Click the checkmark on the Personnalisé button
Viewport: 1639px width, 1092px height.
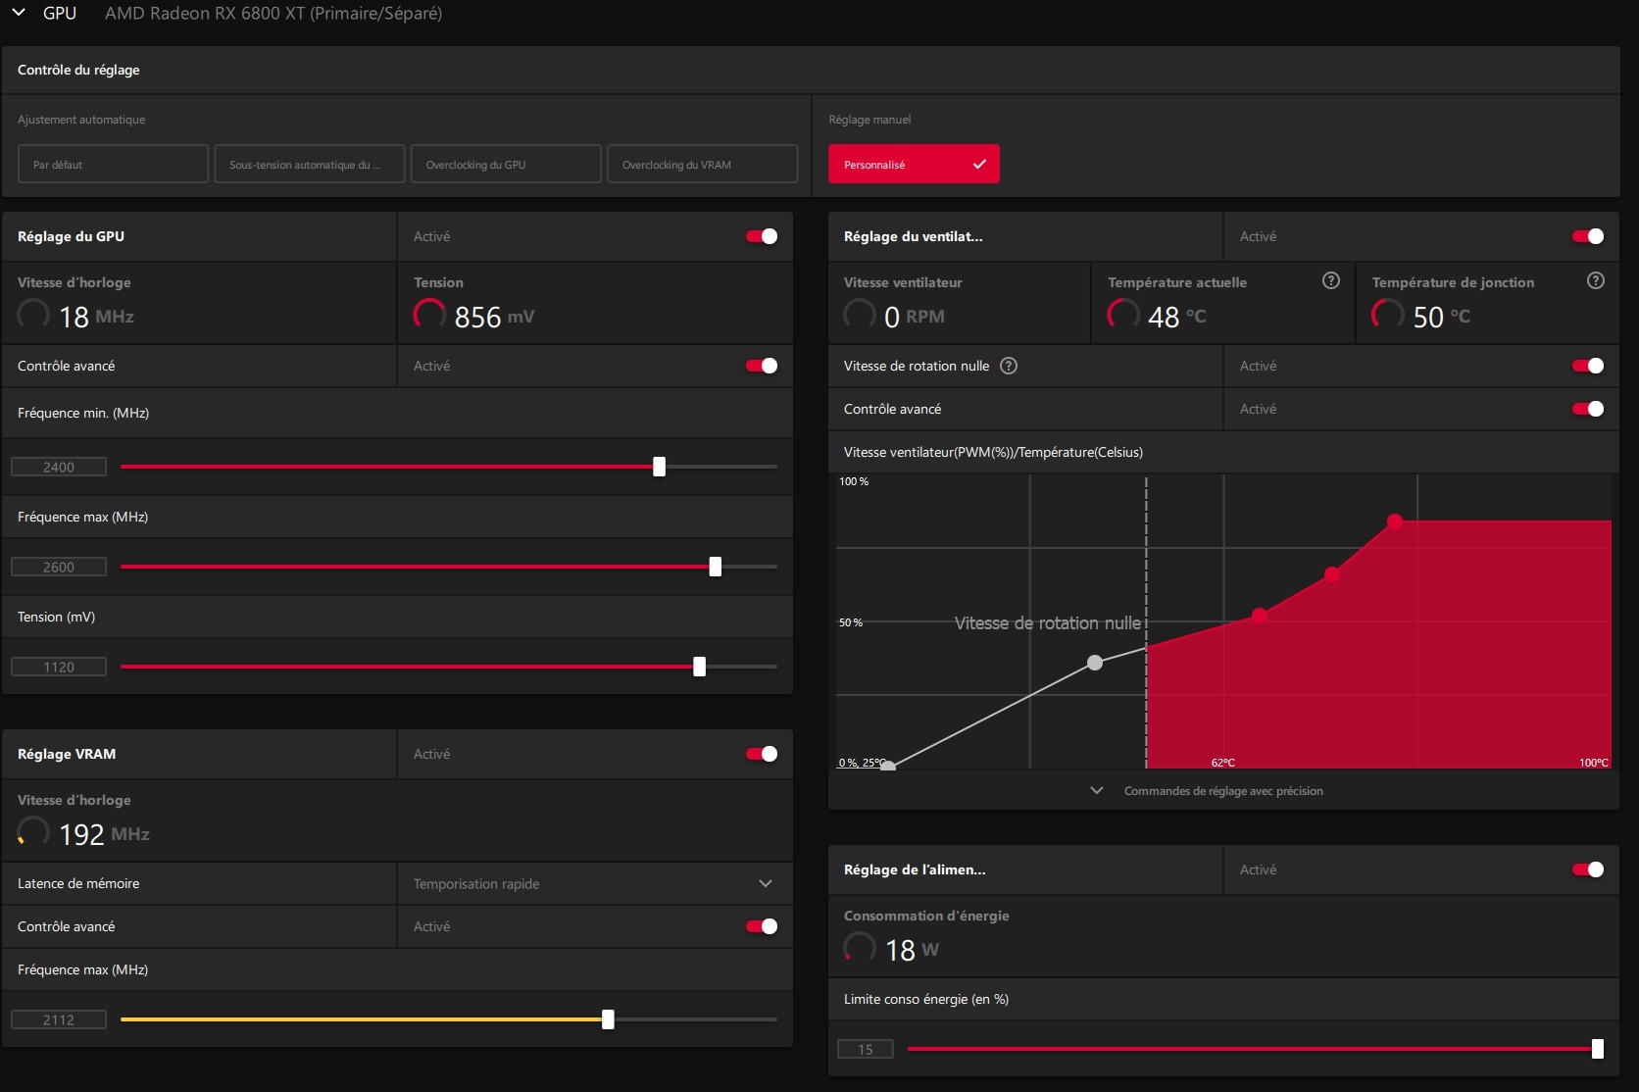point(978,165)
